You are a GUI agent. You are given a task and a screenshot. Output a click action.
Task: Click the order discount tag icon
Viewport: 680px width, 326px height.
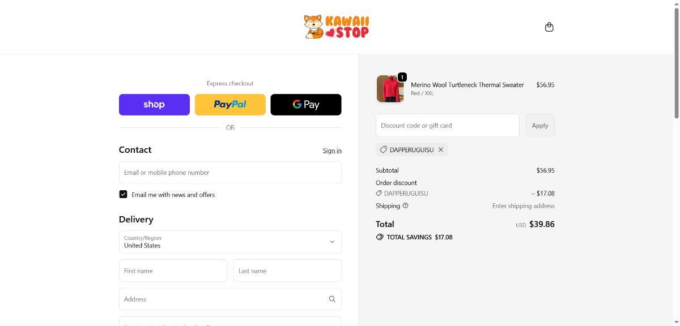pos(379,194)
